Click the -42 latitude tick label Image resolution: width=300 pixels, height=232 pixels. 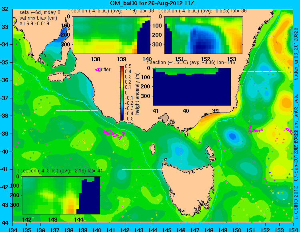point(4,187)
